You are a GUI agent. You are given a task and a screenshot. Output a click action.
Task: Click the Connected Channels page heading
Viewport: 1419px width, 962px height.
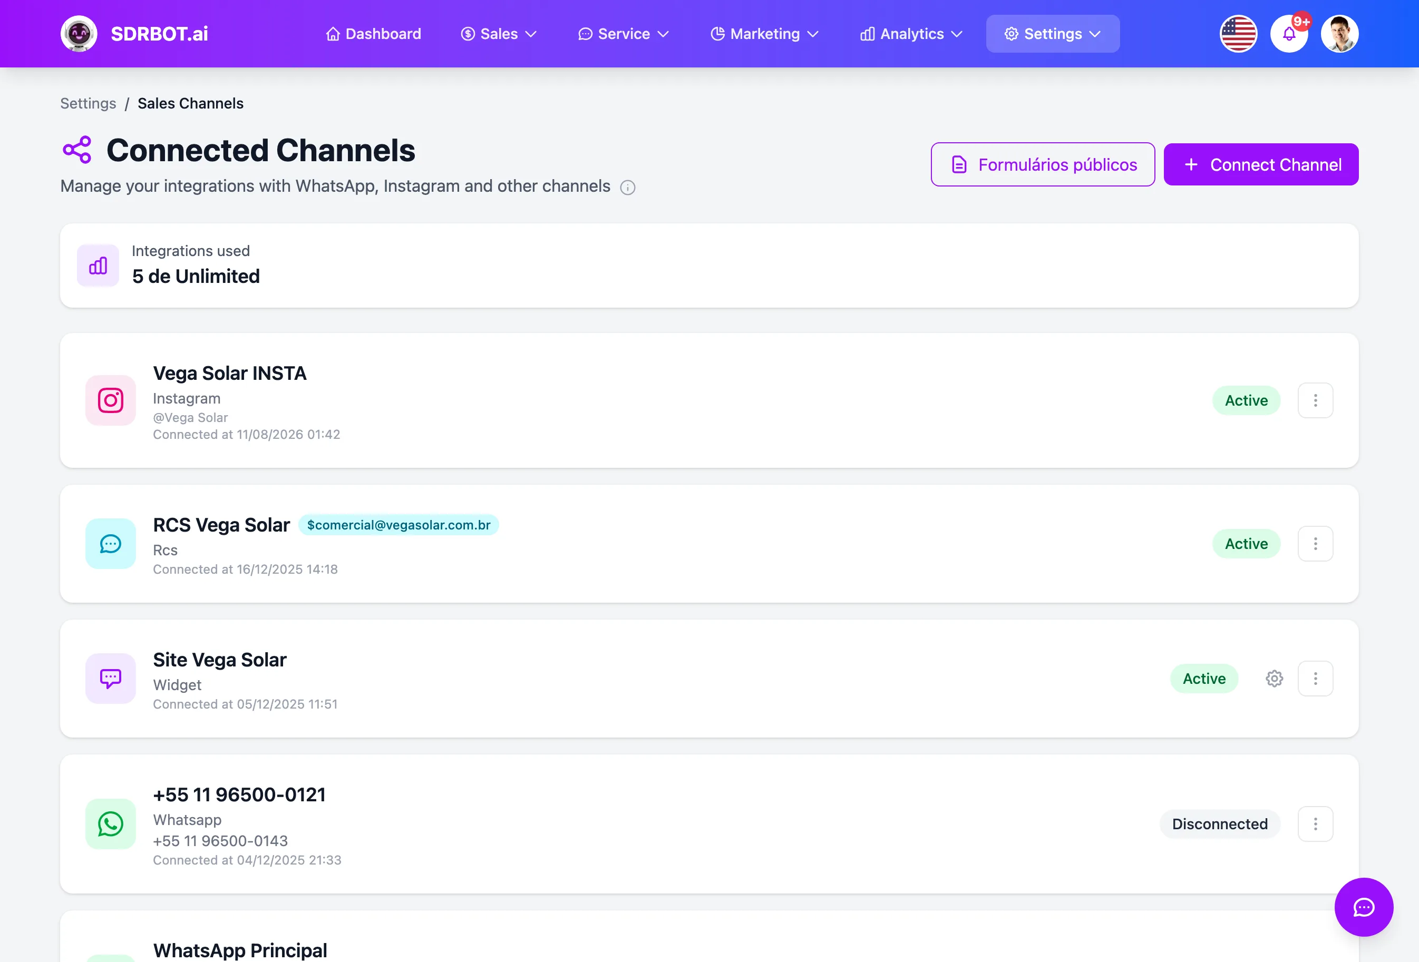pyautogui.click(x=261, y=150)
